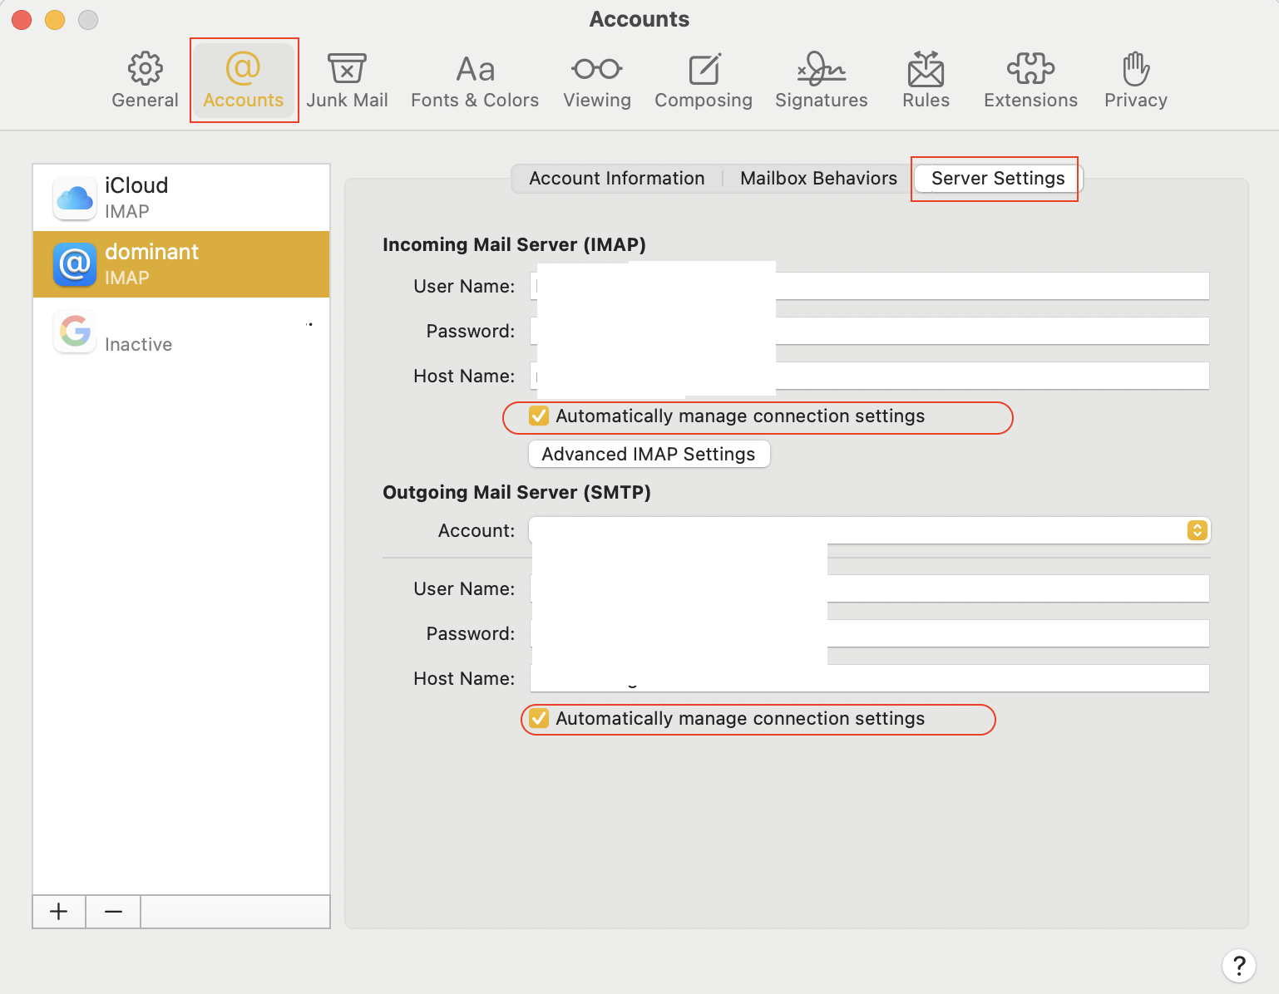Click the incoming IMAP User Name field
1279x994 pixels.
click(x=870, y=286)
